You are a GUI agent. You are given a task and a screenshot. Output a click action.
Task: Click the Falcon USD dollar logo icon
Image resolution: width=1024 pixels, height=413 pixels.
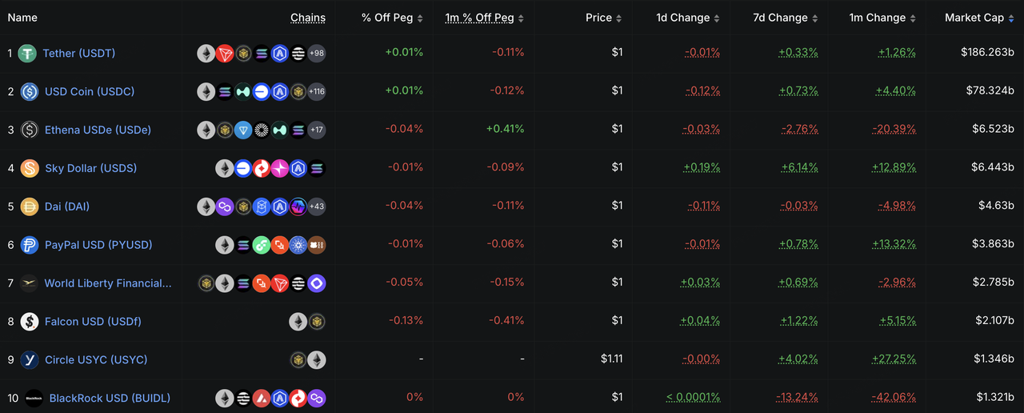[x=30, y=322]
